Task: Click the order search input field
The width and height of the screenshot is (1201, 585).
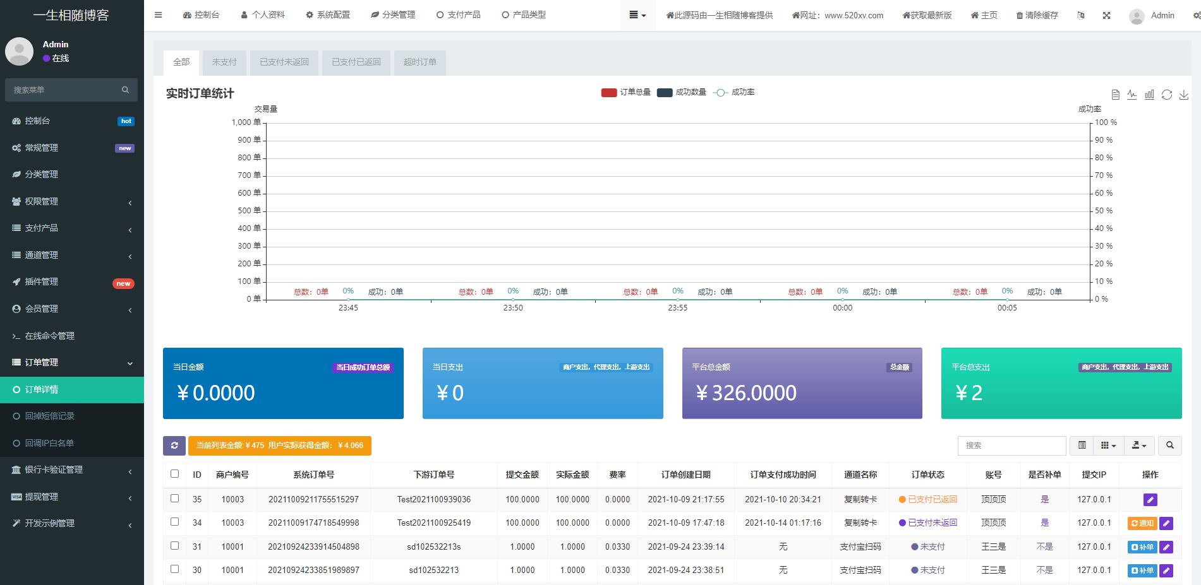Action: 1011,446
